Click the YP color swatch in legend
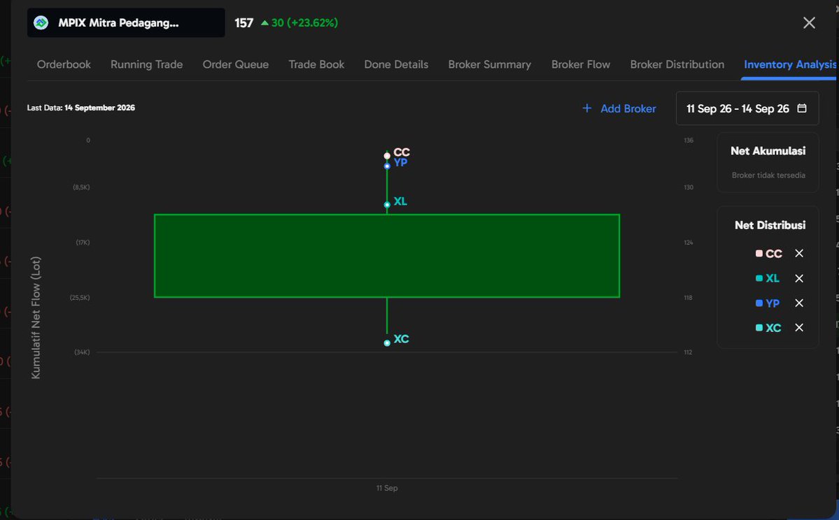 point(759,303)
